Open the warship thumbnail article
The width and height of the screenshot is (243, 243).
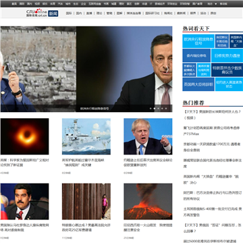click(x=86, y=136)
